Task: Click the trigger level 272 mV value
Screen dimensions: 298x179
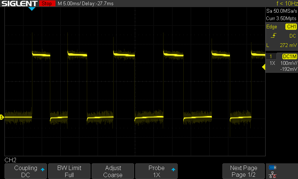Action: (x=288, y=45)
